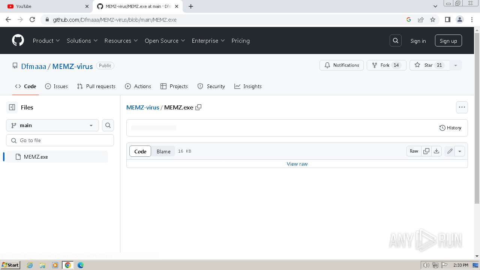Viewport: 480px width, 270px height.
Task: Click the page vertical scrollbar
Action: coord(477,119)
